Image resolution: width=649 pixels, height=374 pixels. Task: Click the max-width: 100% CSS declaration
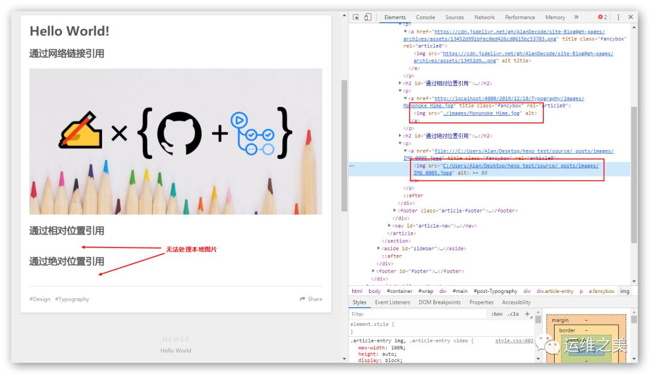382,348
